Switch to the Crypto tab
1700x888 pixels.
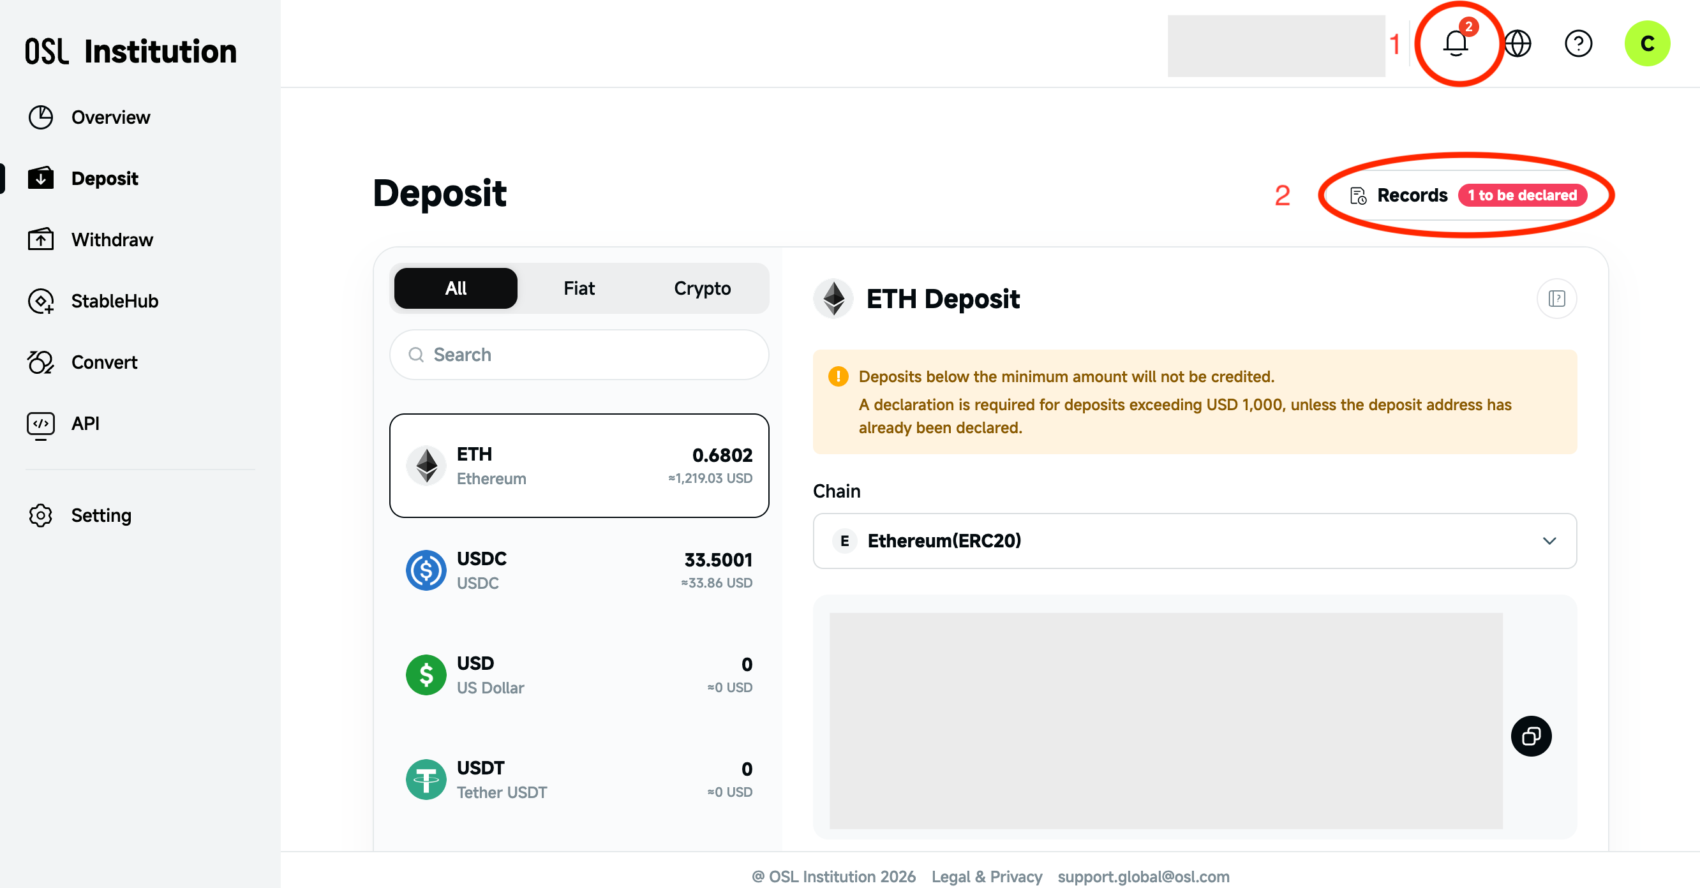702,288
